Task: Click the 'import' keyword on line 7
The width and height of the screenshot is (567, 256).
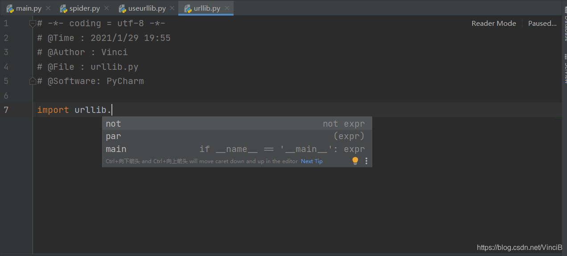Action: [53, 110]
